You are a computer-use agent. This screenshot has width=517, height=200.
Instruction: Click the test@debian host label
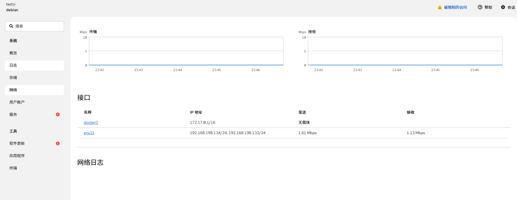12,7
